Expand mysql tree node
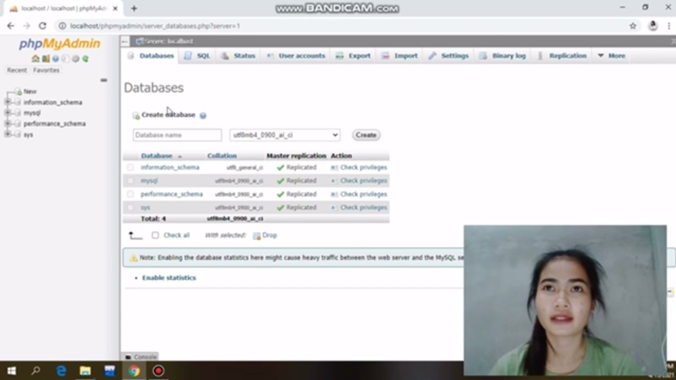Screen dimensions: 676x380 point(7,112)
